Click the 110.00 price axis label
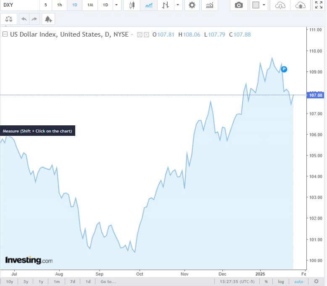327x286 pixels. 316,51
